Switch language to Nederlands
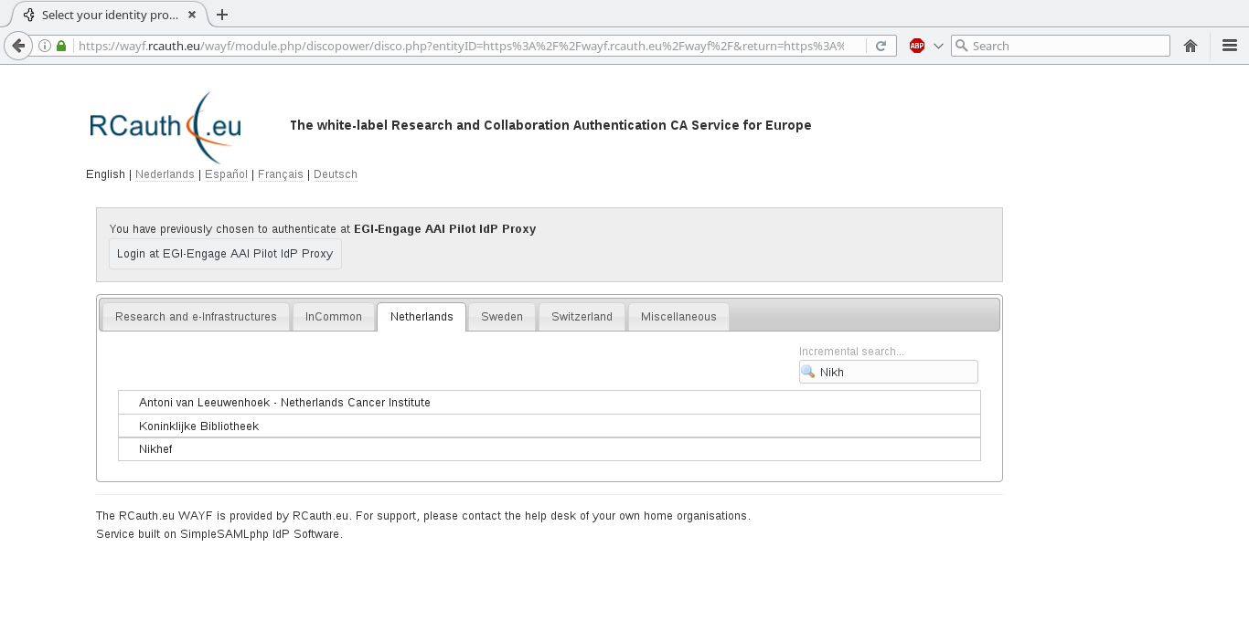 [165, 174]
